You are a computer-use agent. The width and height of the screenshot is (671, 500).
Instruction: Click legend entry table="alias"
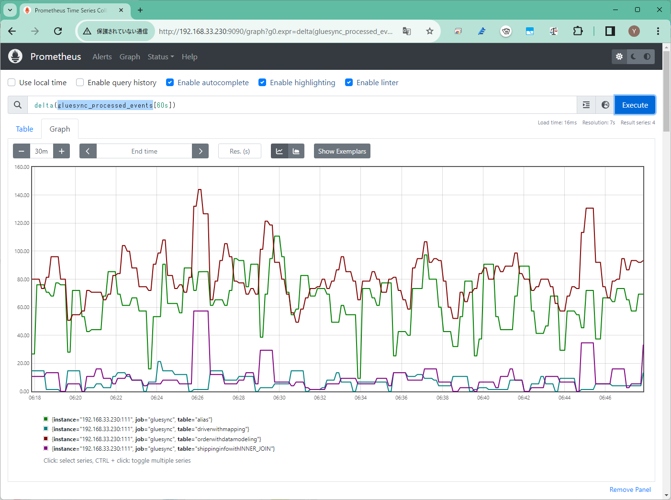click(x=132, y=420)
